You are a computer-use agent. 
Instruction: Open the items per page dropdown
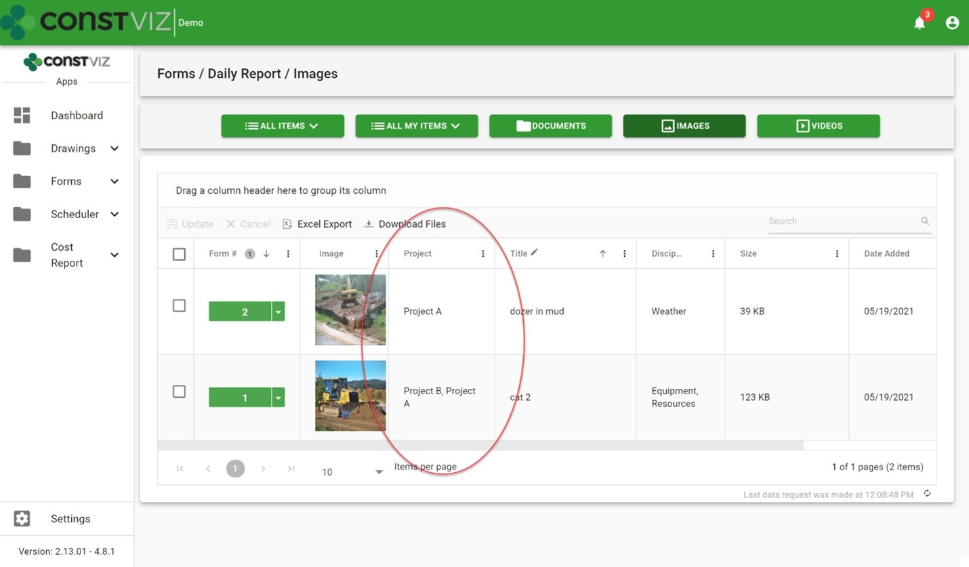(379, 472)
